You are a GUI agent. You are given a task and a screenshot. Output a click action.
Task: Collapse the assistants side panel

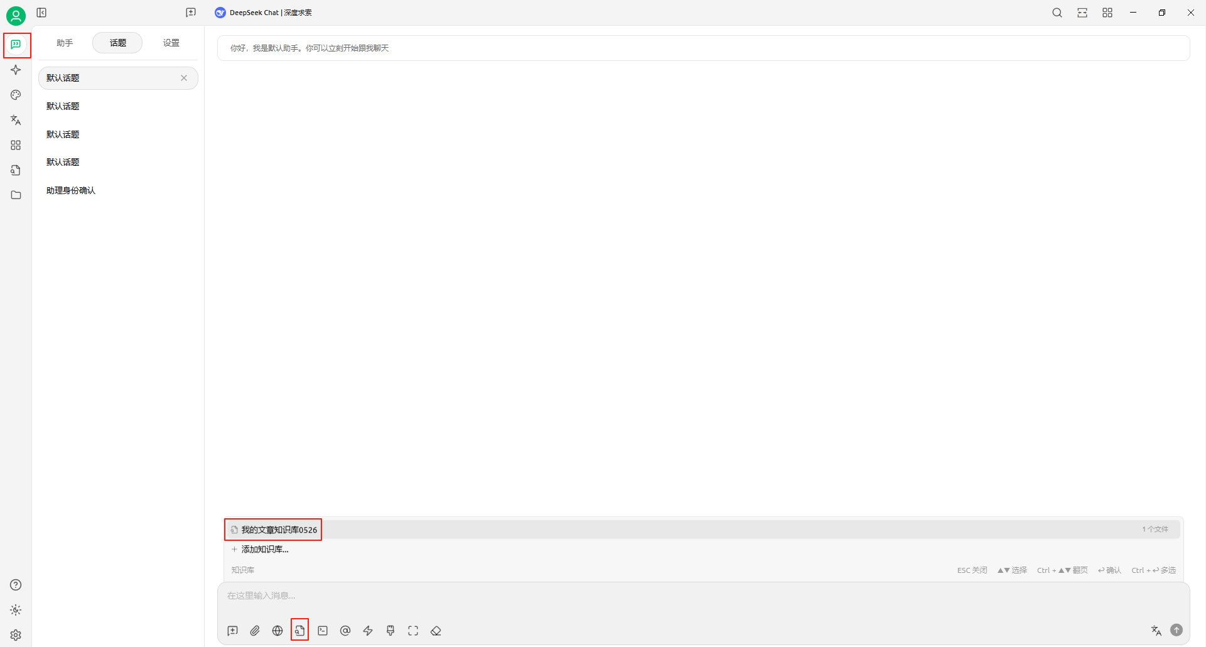tap(42, 13)
